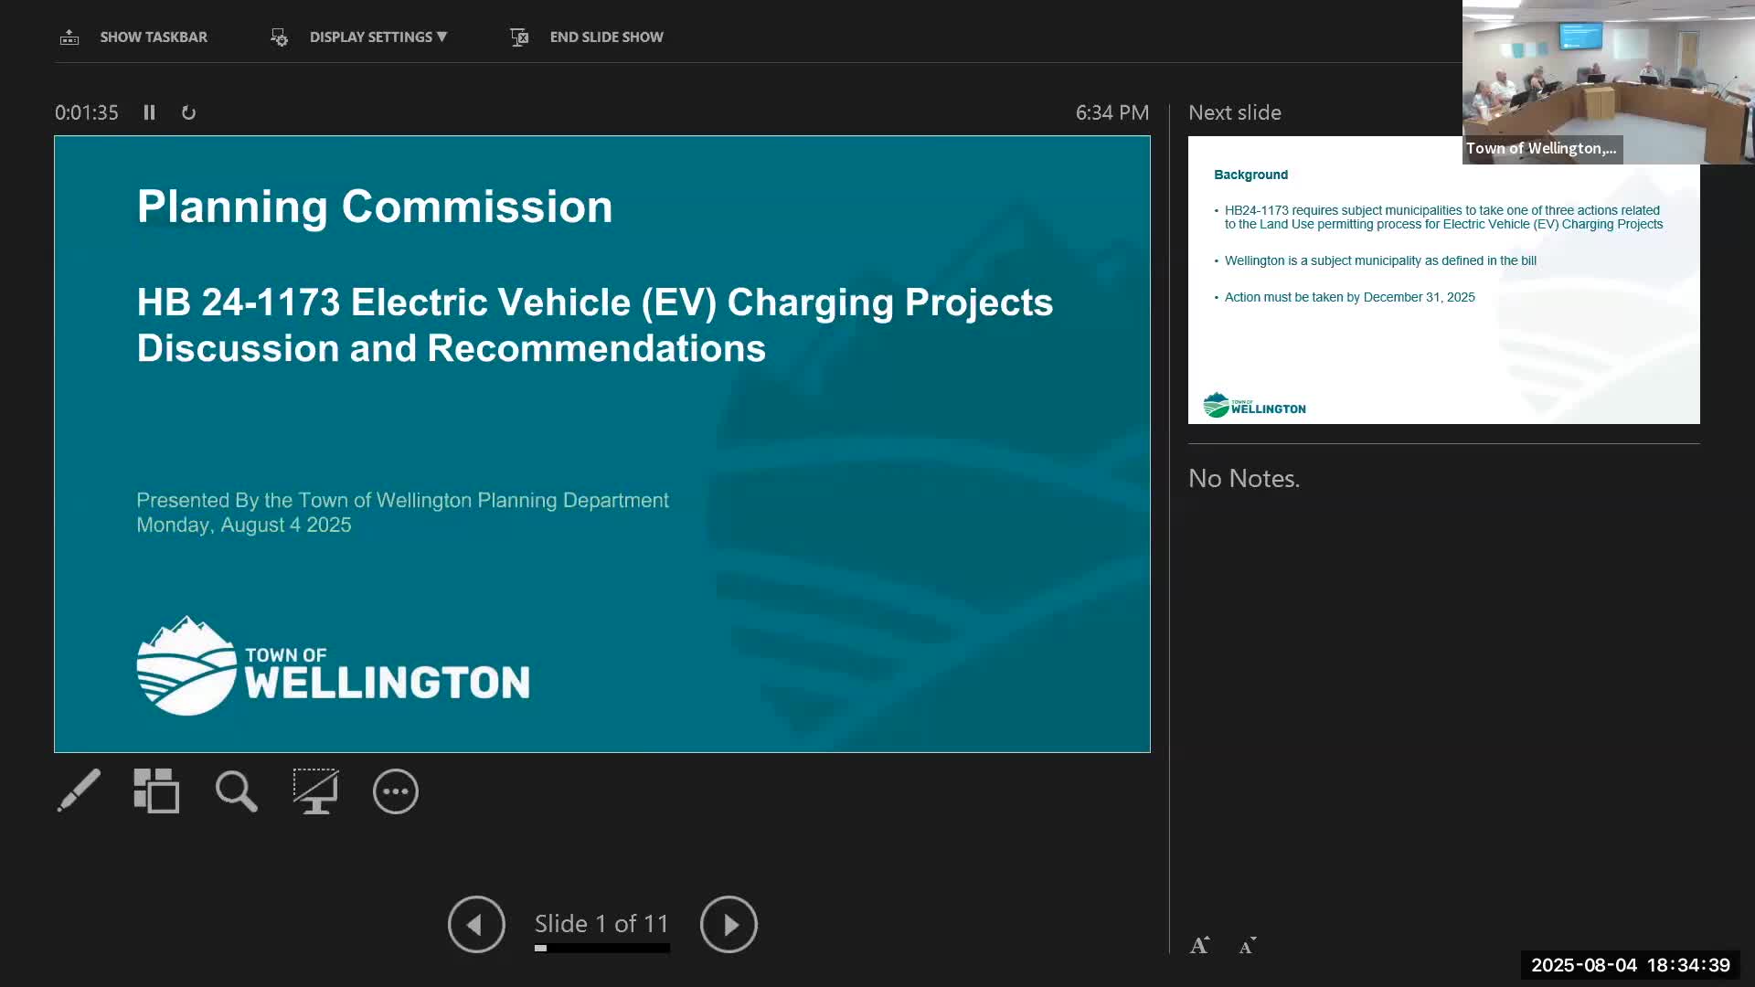This screenshot has width=1755, height=987.
Task: Click the Show Taskbar icon
Action: pos(69,37)
